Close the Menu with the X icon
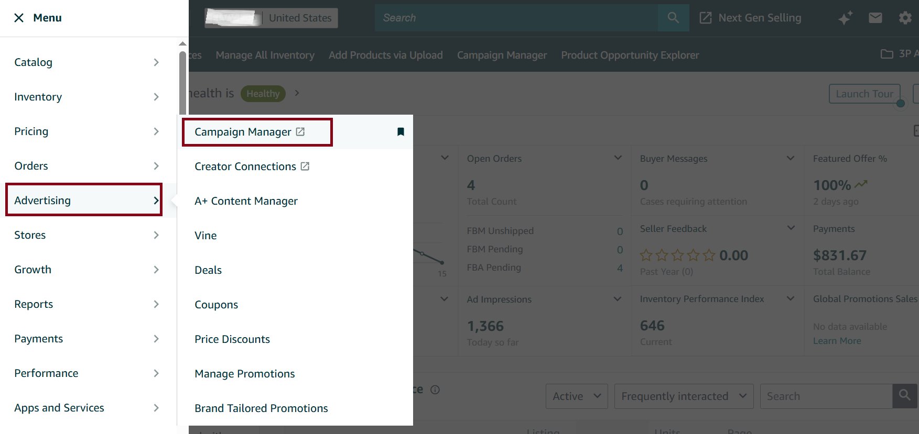919x434 pixels. 19,18
